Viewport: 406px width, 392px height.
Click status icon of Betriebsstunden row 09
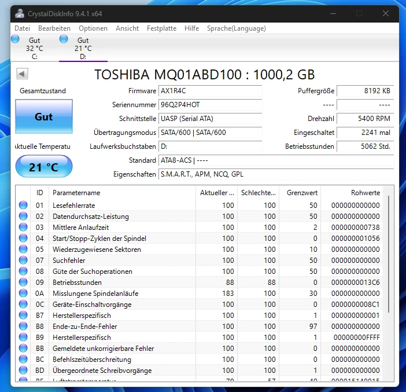pyautogui.click(x=23, y=282)
